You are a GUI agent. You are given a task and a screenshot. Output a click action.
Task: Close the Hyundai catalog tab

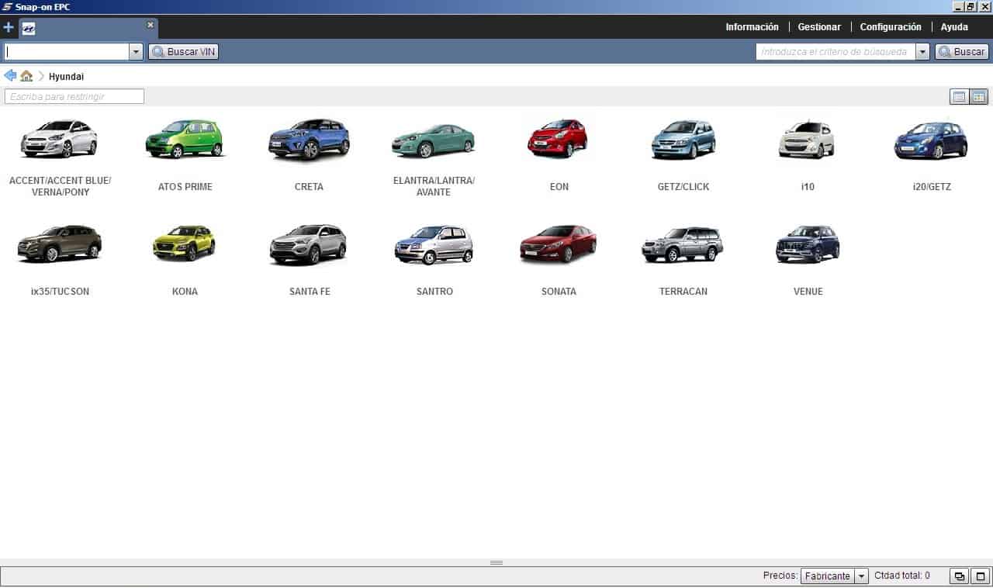pos(151,25)
